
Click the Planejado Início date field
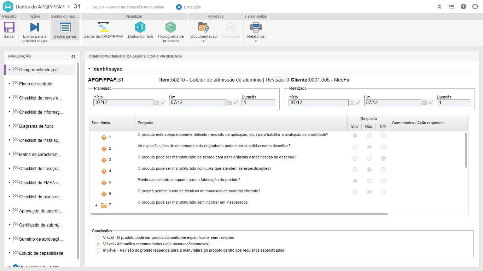click(x=123, y=103)
